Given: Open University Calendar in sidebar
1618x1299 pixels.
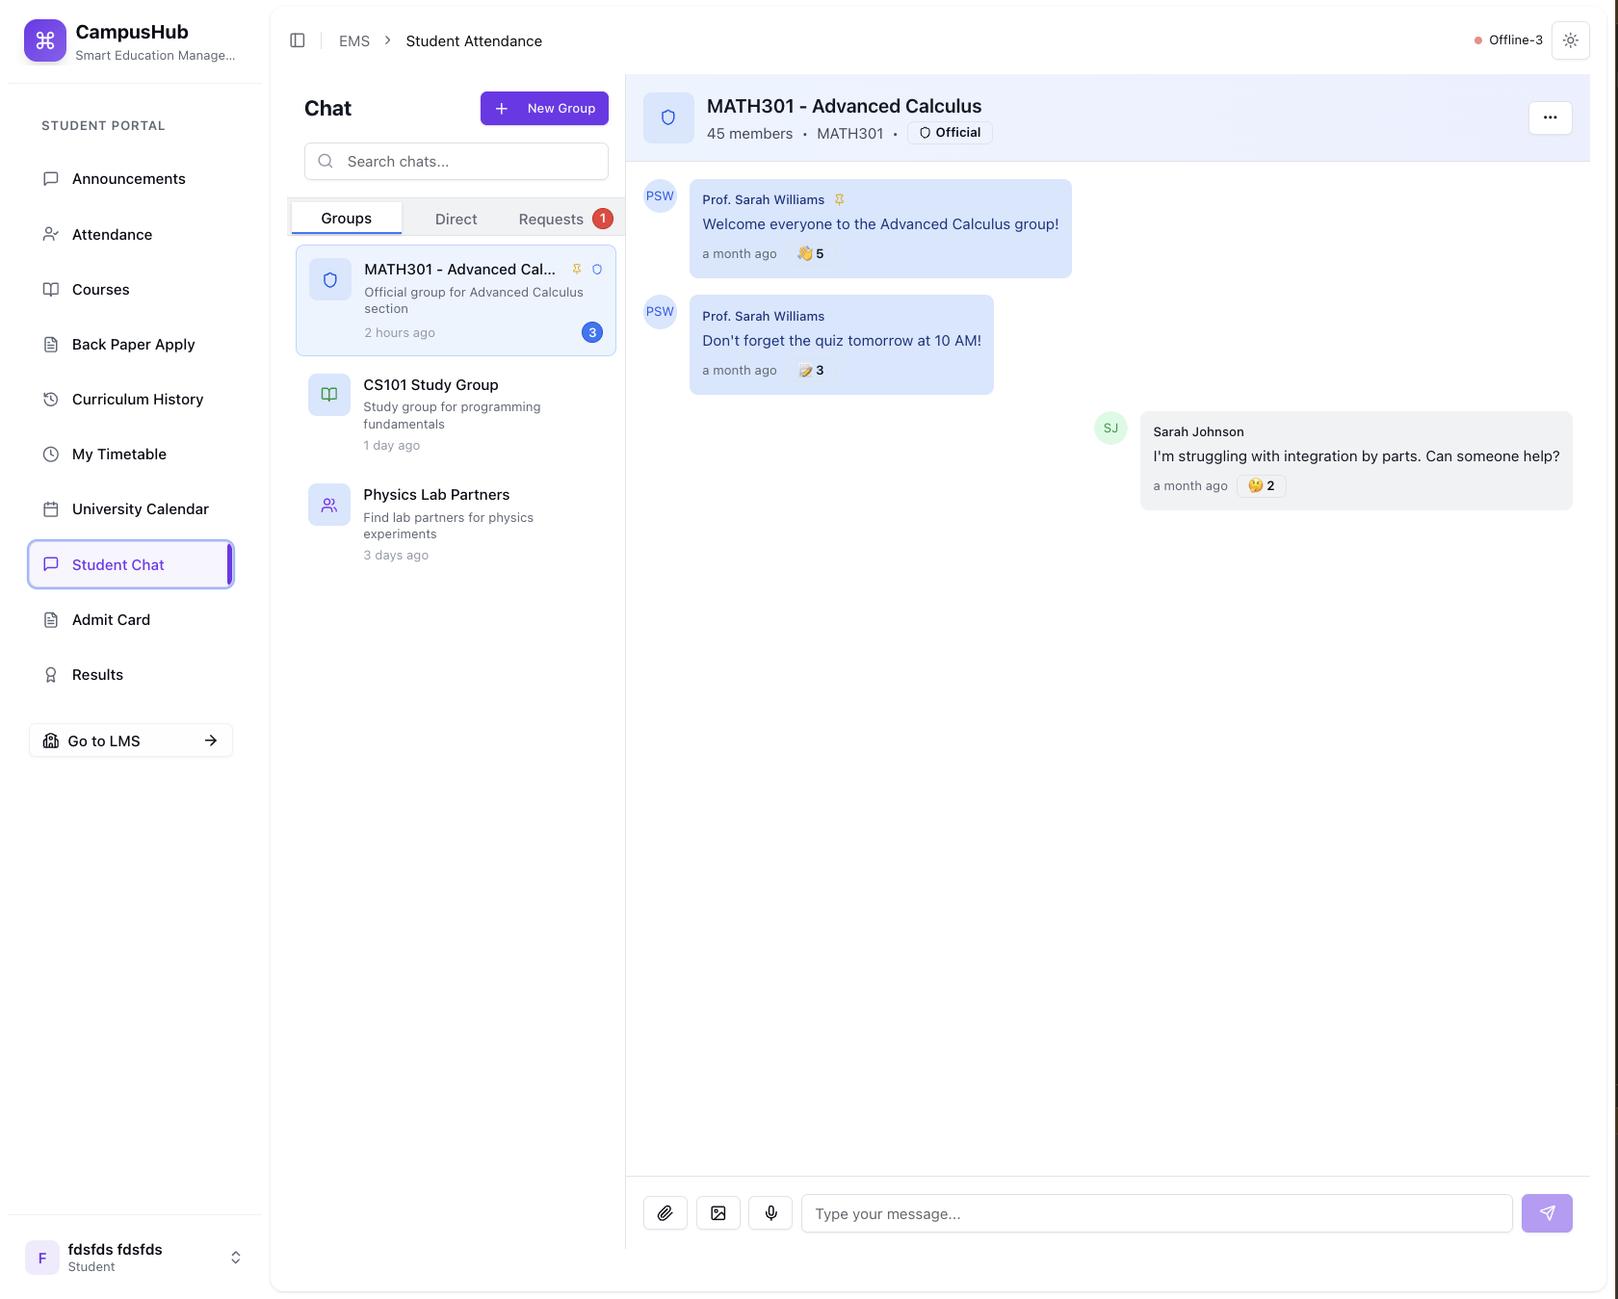Looking at the screenshot, I should coord(140,509).
